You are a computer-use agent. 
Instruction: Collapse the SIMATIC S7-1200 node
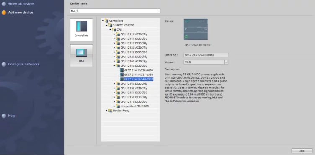coord(107,25)
